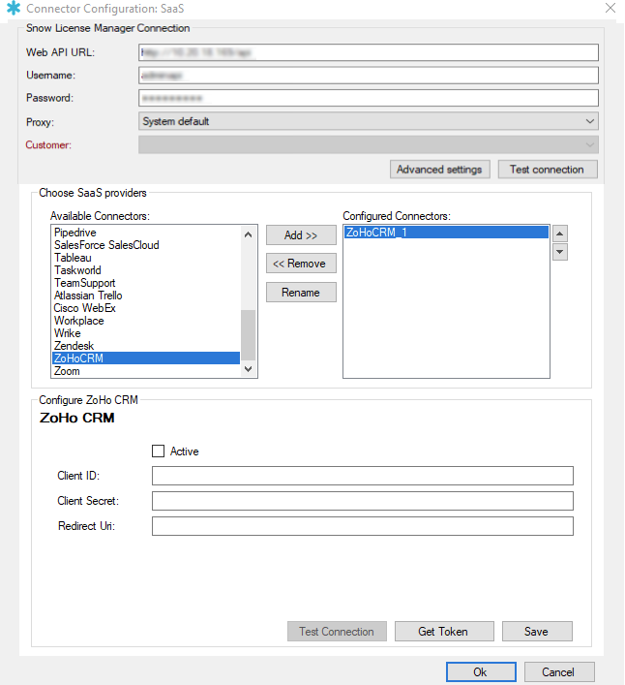Viewport: 625px width, 685px height.
Task: Open the Proxy dropdown
Action: pyautogui.click(x=368, y=121)
